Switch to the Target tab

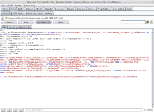[x=6, y=9]
